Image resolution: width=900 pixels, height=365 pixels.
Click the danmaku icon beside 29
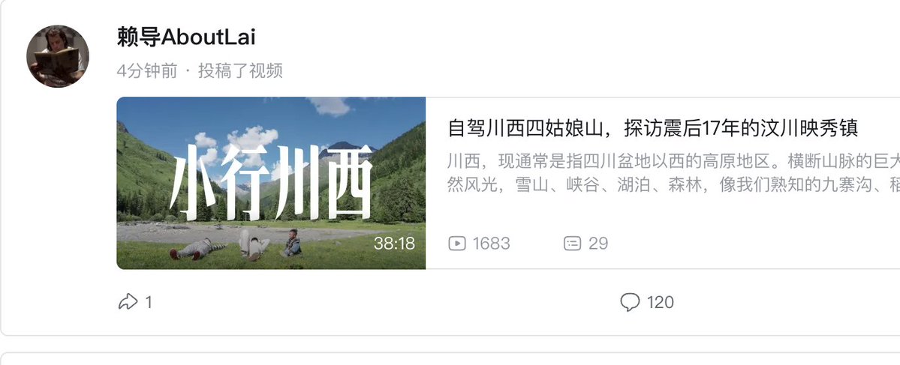pos(572,244)
